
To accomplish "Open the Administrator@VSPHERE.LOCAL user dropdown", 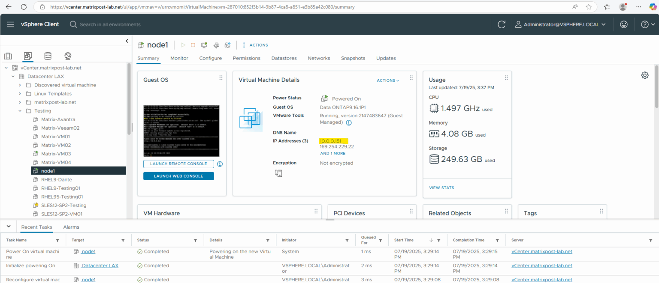I will click(561, 24).
